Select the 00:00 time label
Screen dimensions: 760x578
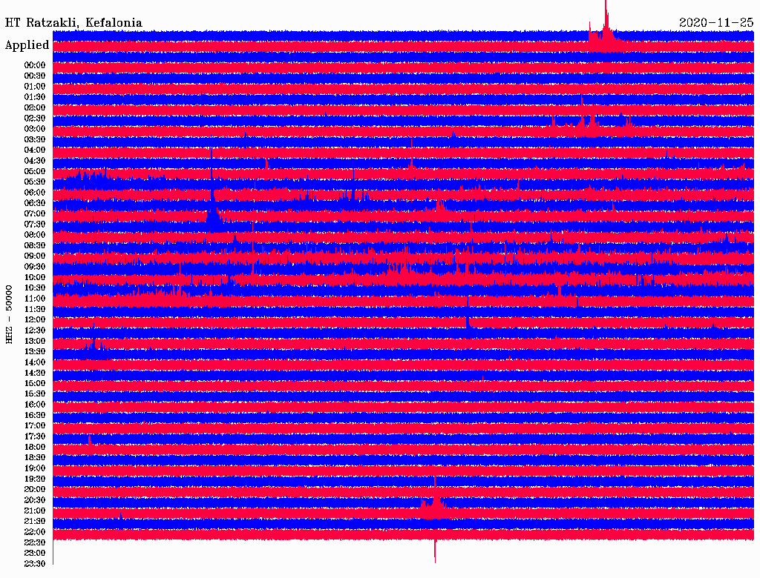click(35, 65)
